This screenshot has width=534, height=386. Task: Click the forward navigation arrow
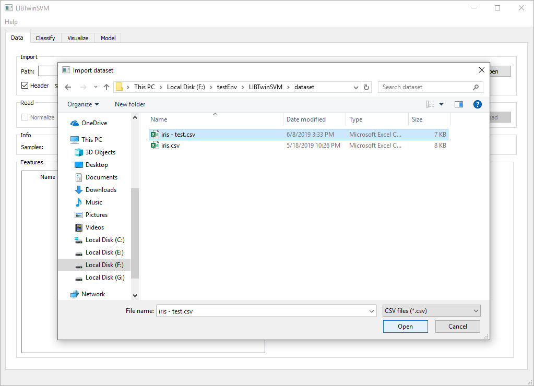click(x=83, y=87)
